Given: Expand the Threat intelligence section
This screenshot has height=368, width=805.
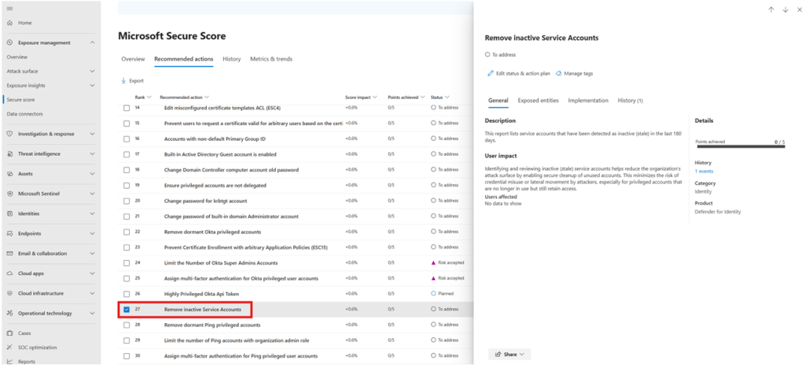Looking at the screenshot, I should tap(93, 154).
